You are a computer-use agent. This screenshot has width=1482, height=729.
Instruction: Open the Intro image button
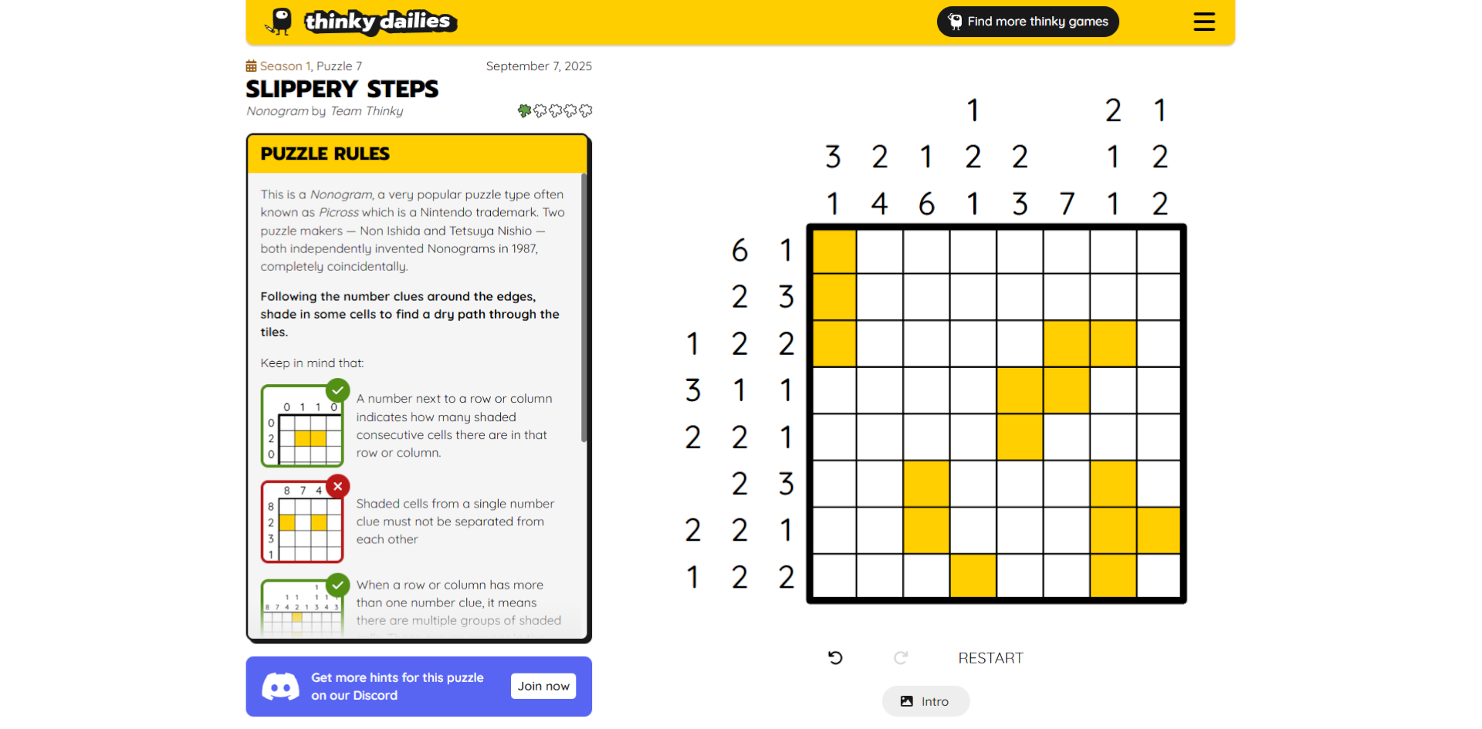[x=925, y=701]
